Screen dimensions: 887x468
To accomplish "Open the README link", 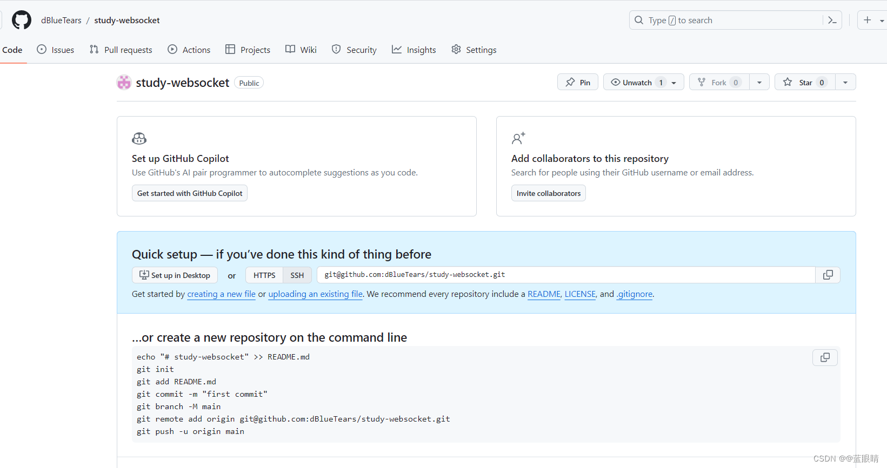I will click(x=544, y=294).
